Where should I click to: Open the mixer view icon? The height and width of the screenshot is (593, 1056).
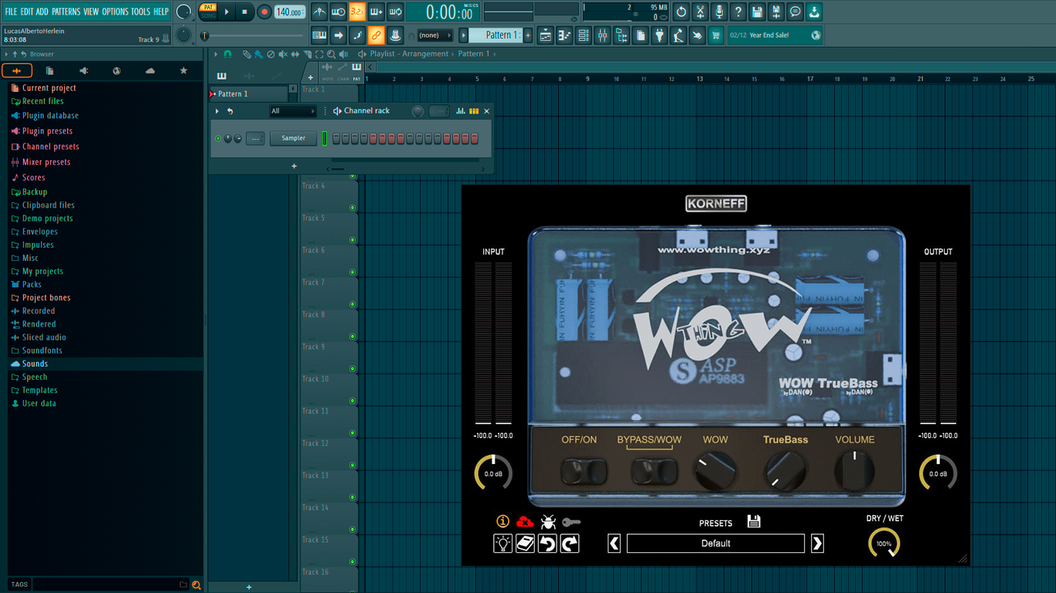pyautogui.click(x=602, y=36)
